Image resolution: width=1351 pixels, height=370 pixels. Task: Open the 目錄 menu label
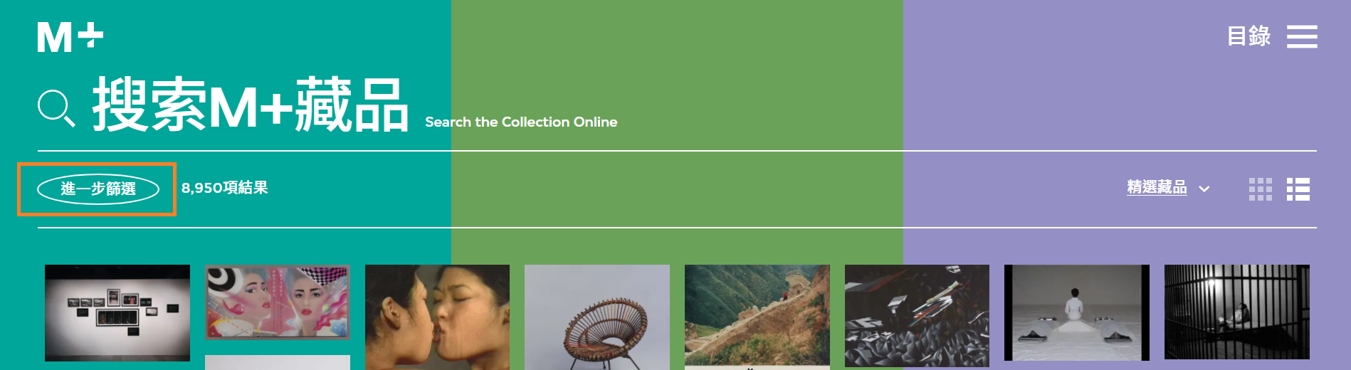pyautogui.click(x=1249, y=36)
